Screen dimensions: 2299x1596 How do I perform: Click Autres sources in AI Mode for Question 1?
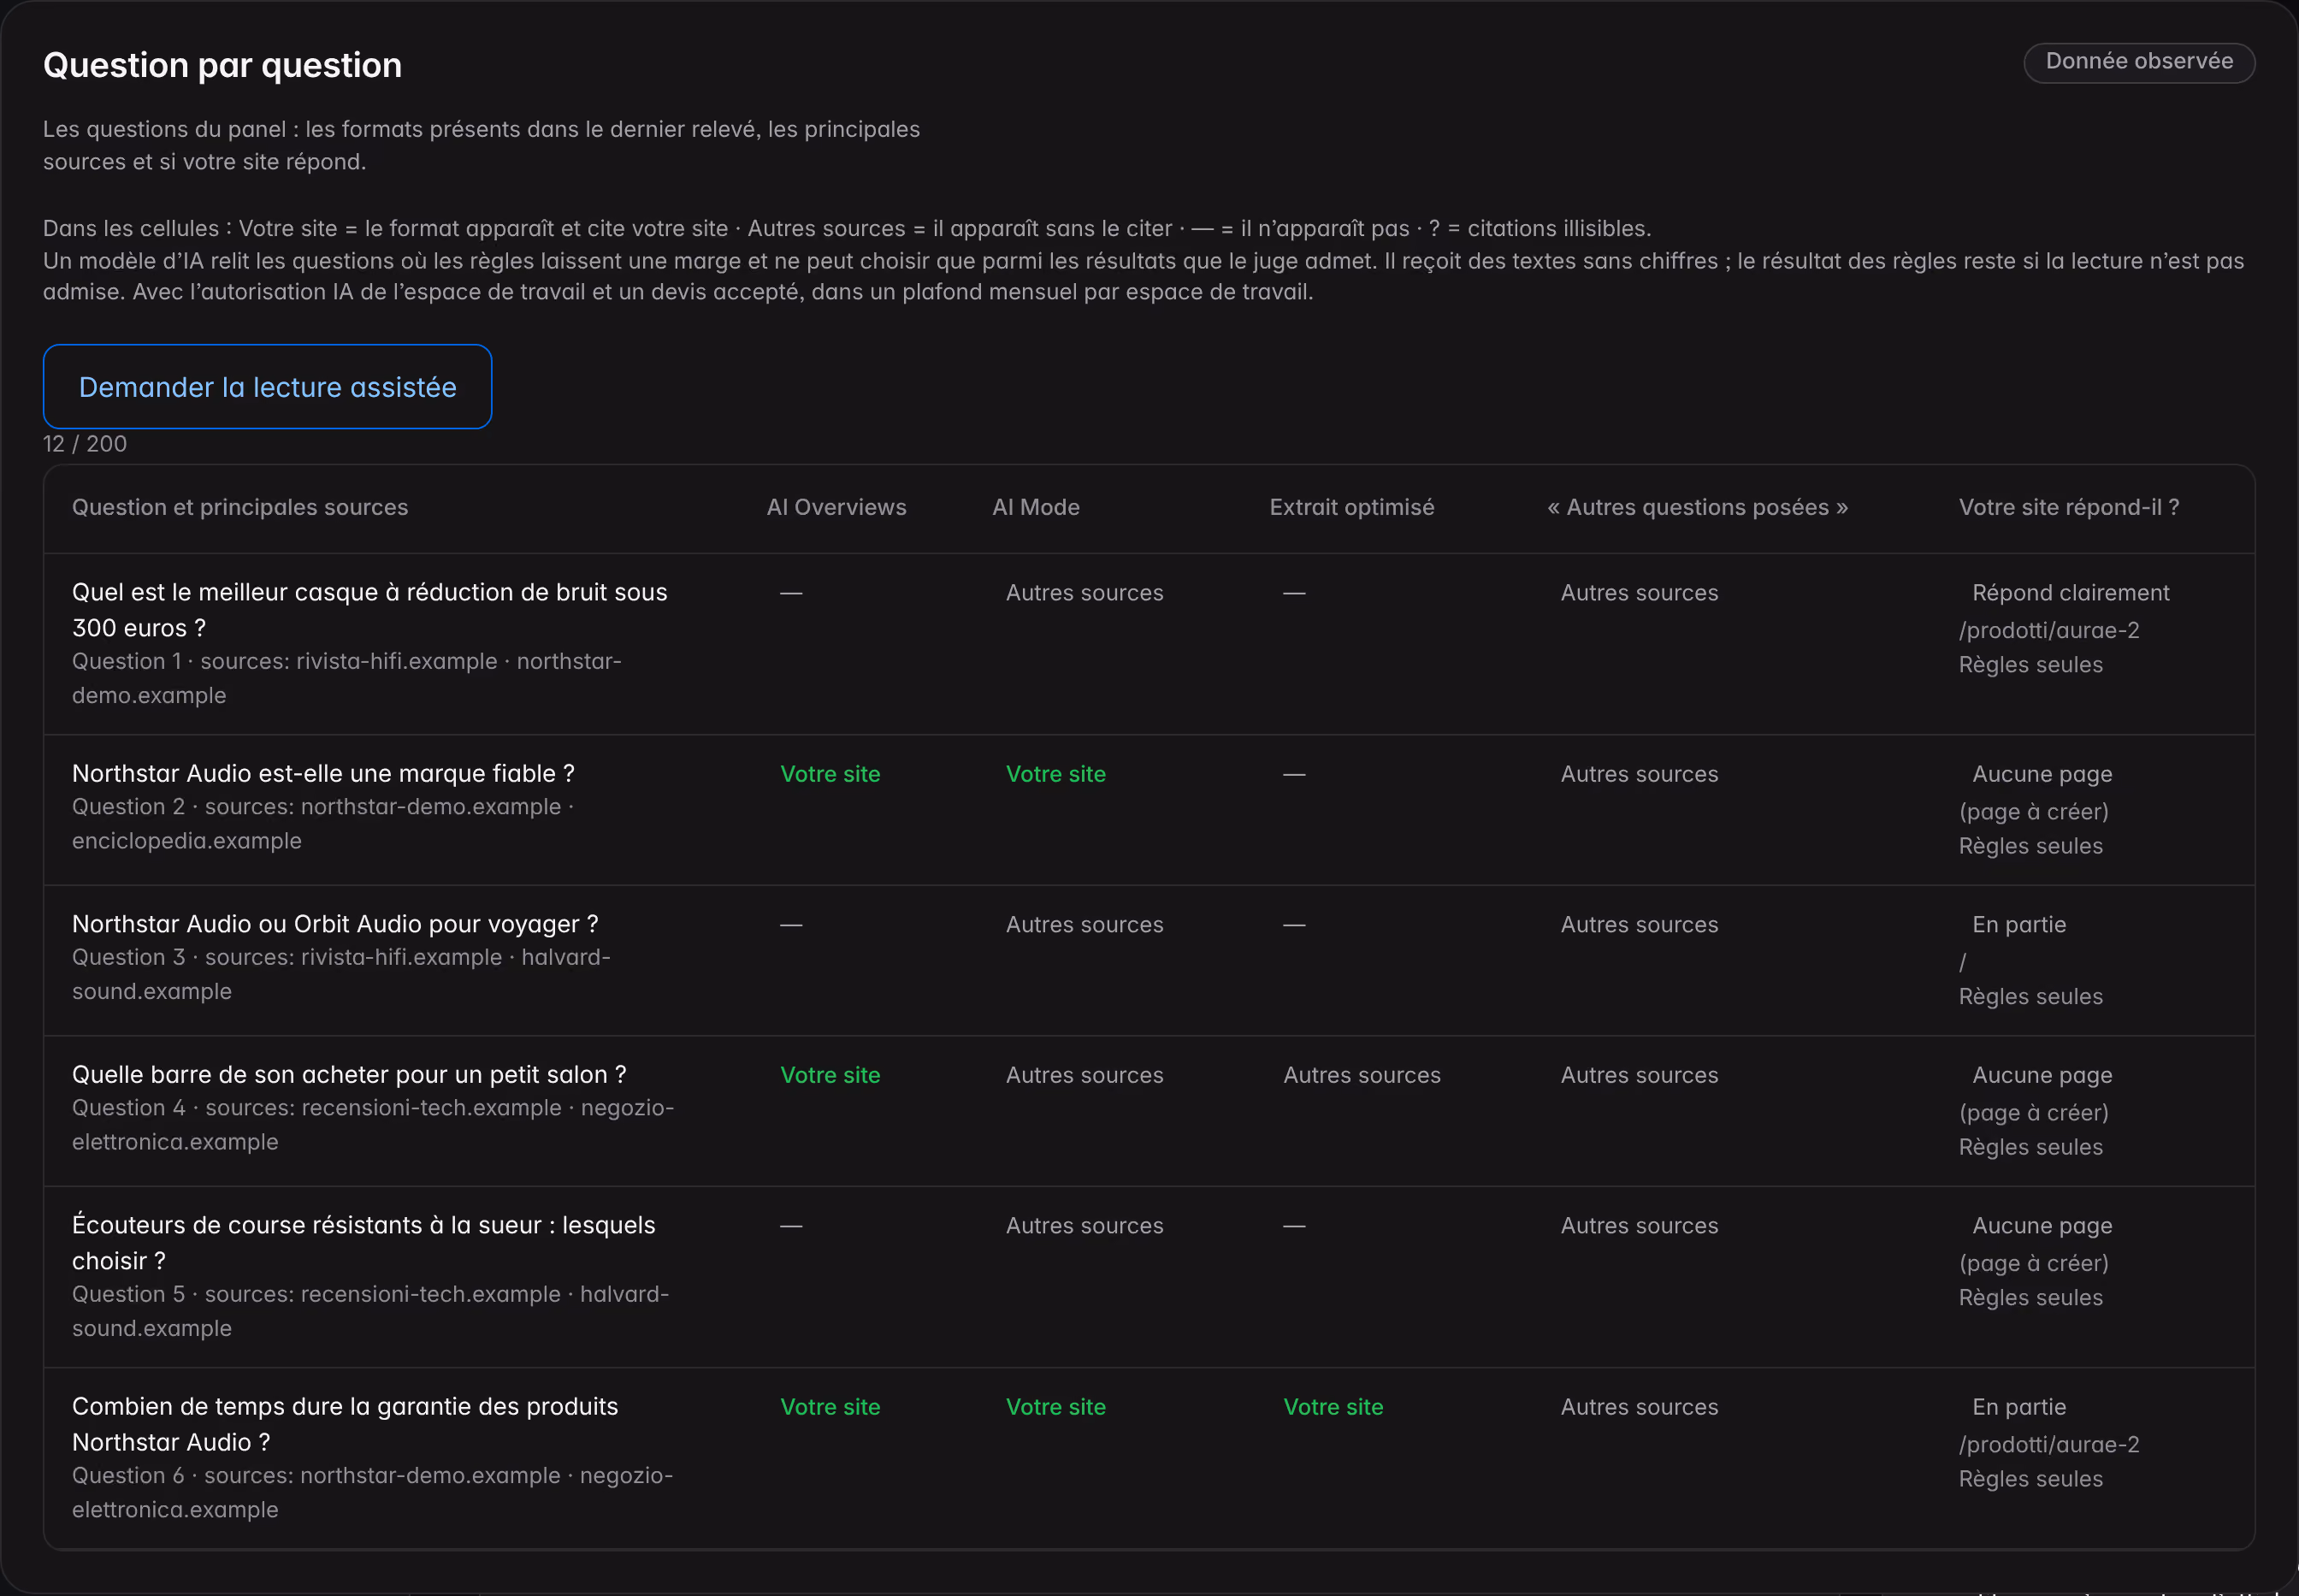pyautogui.click(x=1084, y=593)
